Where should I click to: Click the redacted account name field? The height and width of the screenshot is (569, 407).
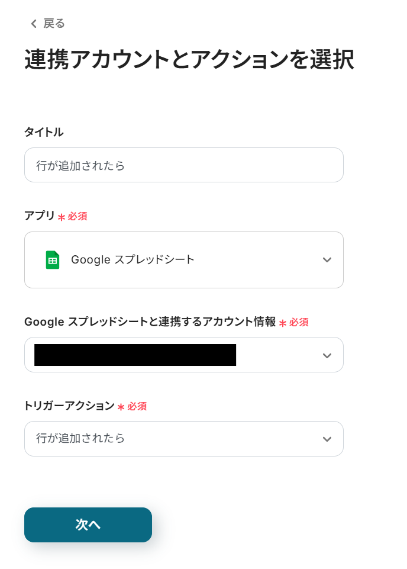(135, 355)
